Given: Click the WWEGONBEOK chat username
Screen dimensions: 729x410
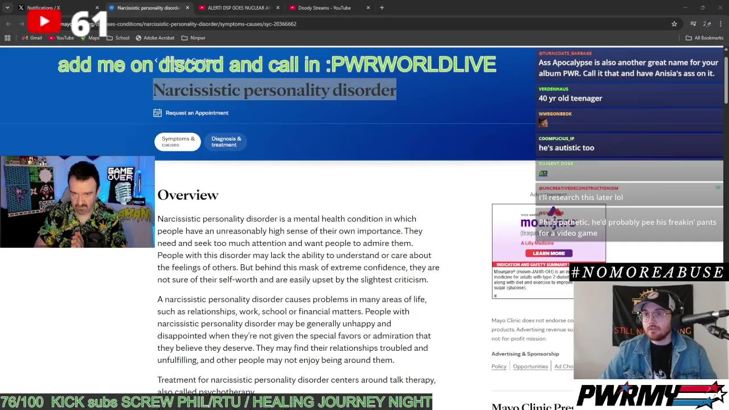Looking at the screenshot, I should 555,113.
